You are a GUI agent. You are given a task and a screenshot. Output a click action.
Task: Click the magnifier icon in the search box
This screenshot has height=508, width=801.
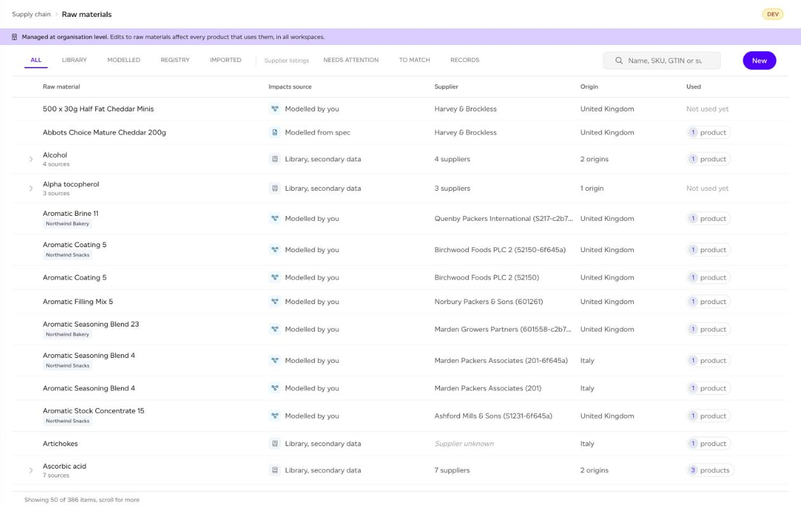coord(619,61)
